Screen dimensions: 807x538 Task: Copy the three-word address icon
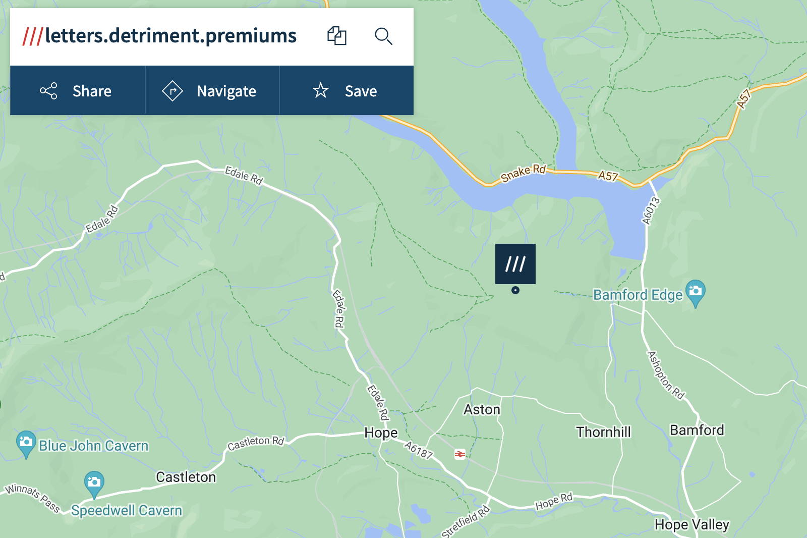click(x=337, y=36)
